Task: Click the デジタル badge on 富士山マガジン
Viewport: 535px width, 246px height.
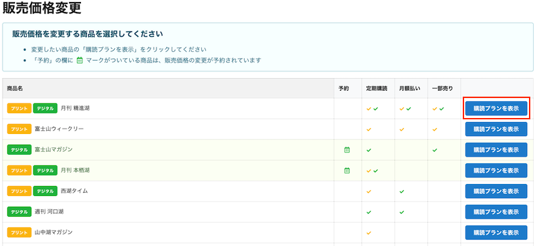Action: tap(19, 150)
